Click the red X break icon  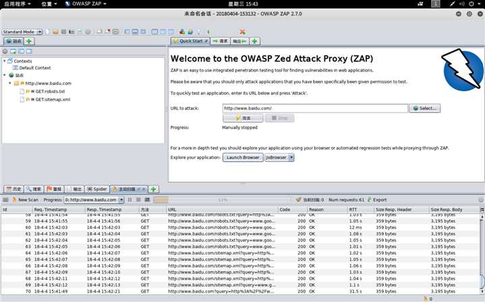point(243,32)
